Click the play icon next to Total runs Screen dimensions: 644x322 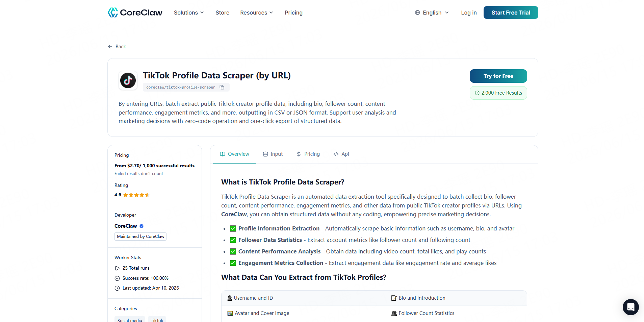[x=117, y=268]
